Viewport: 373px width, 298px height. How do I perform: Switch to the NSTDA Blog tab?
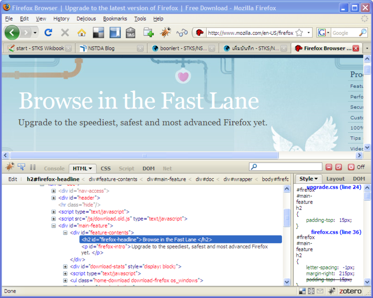click(111, 48)
